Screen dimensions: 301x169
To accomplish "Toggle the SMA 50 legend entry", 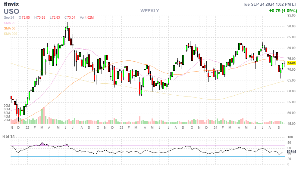I will coord(10,28).
